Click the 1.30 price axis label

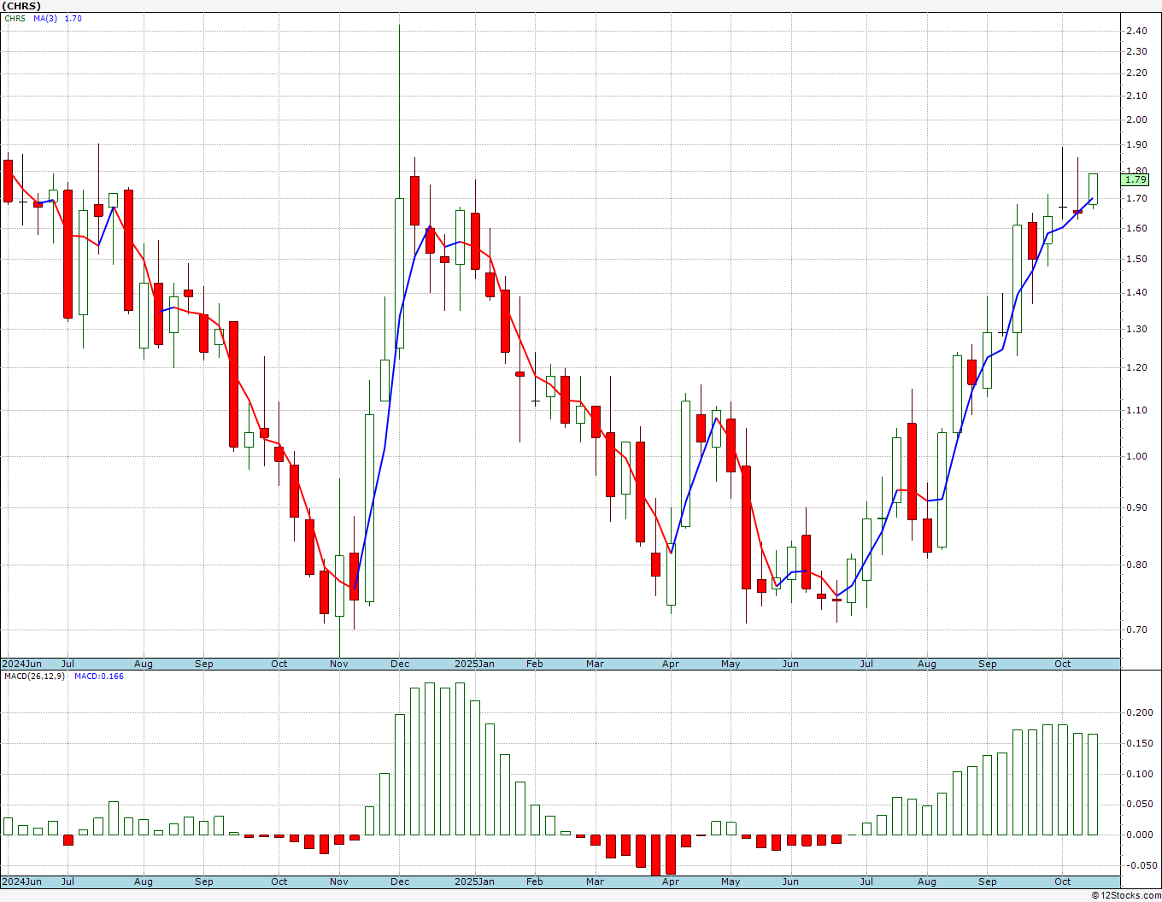click(x=1136, y=329)
